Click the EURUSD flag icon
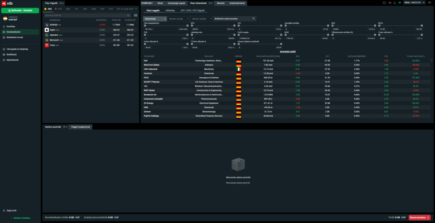This screenshot has height=223, width=435. 47,25
